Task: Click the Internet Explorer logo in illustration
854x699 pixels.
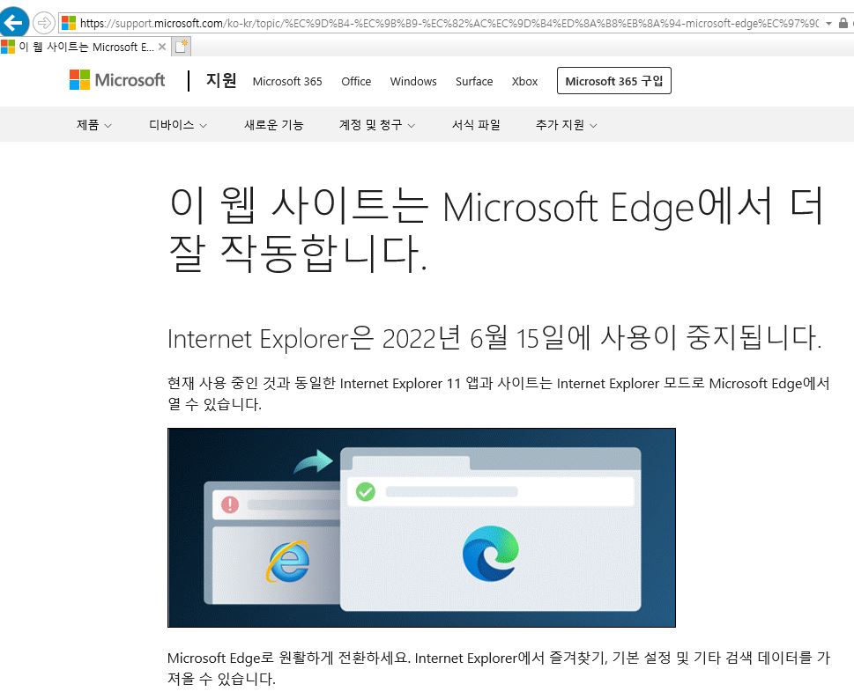Action: (288, 561)
